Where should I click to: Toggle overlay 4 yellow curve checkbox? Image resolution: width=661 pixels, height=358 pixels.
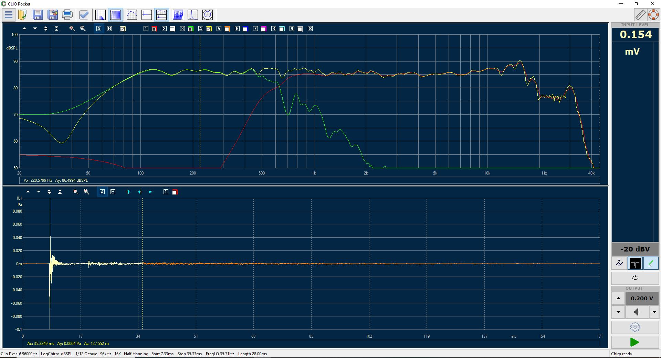pyautogui.click(x=209, y=29)
